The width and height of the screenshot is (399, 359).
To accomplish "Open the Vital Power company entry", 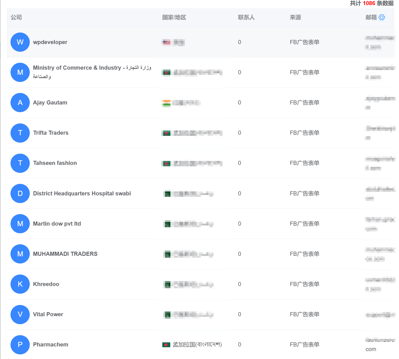I will click(48, 314).
